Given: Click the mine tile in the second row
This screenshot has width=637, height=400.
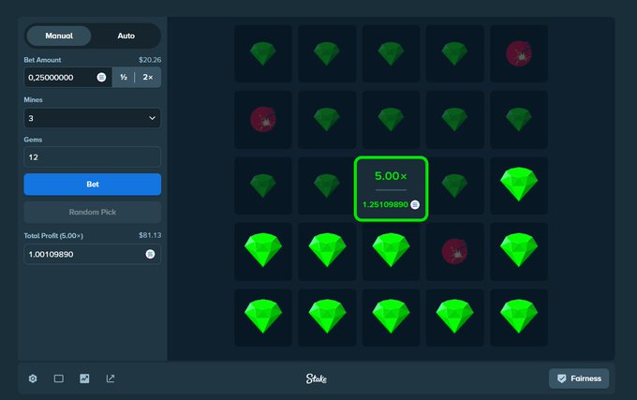Looking at the screenshot, I should pyautogui.click(x=263, y=119).
